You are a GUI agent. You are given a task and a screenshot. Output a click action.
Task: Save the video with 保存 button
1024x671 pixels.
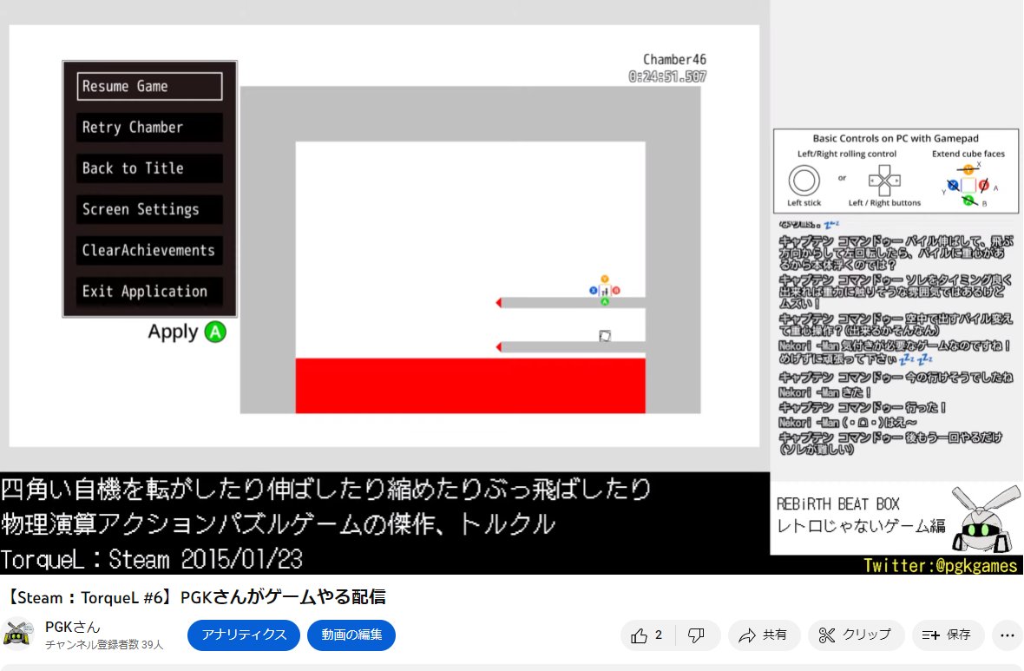point(948,635)
